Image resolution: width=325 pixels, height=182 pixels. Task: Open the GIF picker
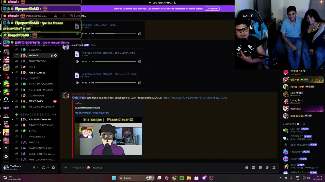253,168
